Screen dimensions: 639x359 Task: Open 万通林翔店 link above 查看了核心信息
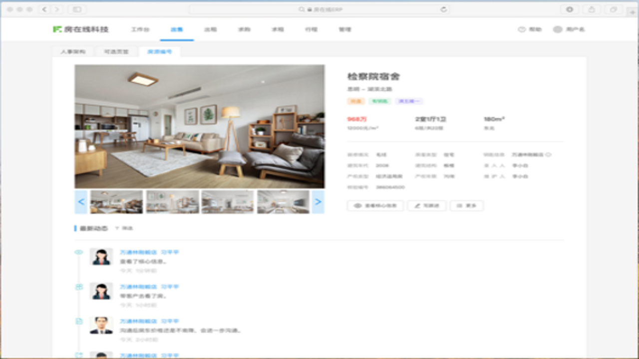point(138,252)
